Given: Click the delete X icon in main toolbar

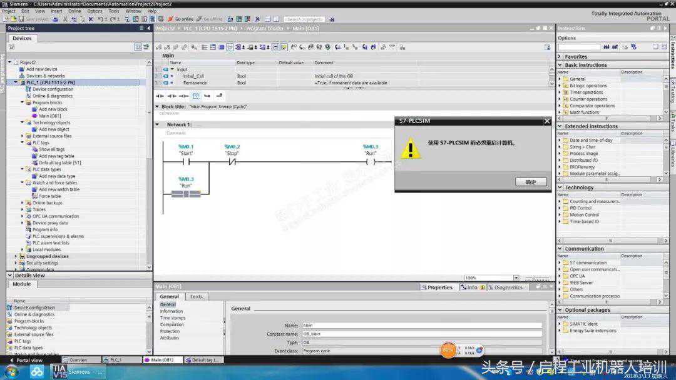Looking at the screenshot, I should [x=91, y=19].
